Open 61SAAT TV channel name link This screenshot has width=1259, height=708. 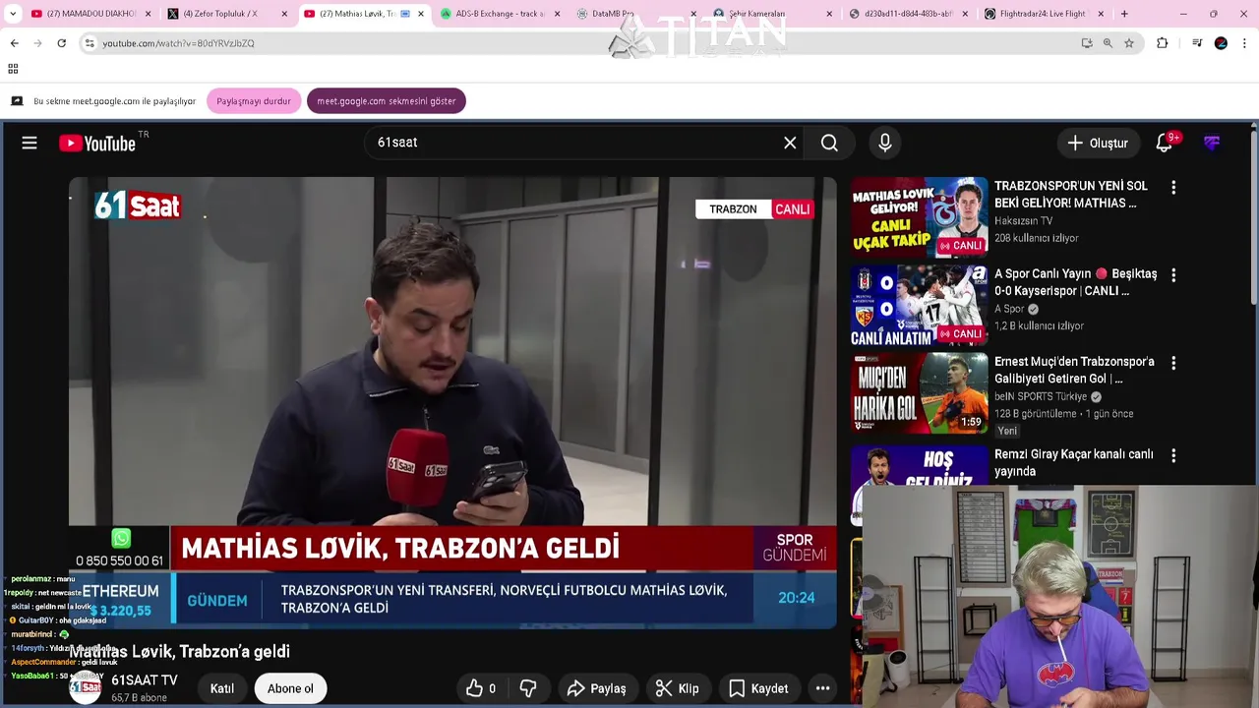click(x=145, y=680)
